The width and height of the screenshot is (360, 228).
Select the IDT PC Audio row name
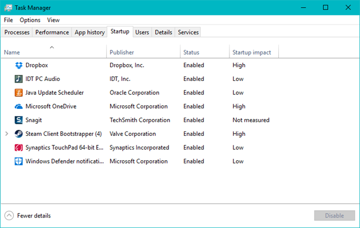click(43, 79)
